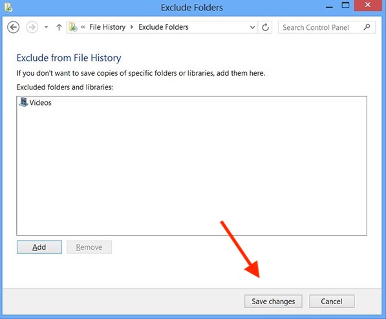Click the Forward navigation arrow
Image resolution: width=386 pixels, height=319 pixels.
tap(32, 27)
